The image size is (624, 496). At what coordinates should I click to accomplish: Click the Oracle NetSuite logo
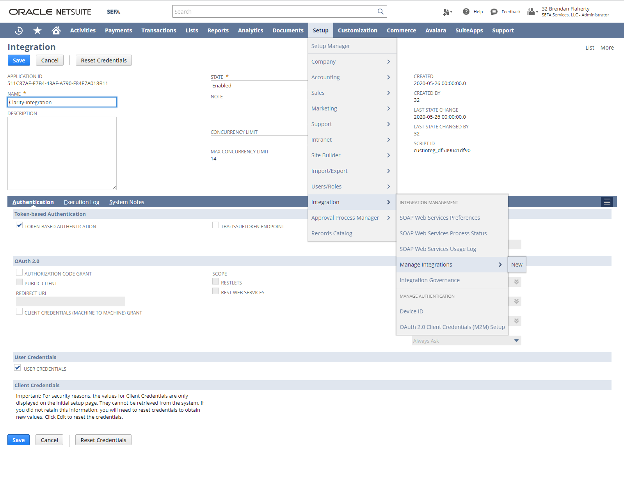coord(50,12)
